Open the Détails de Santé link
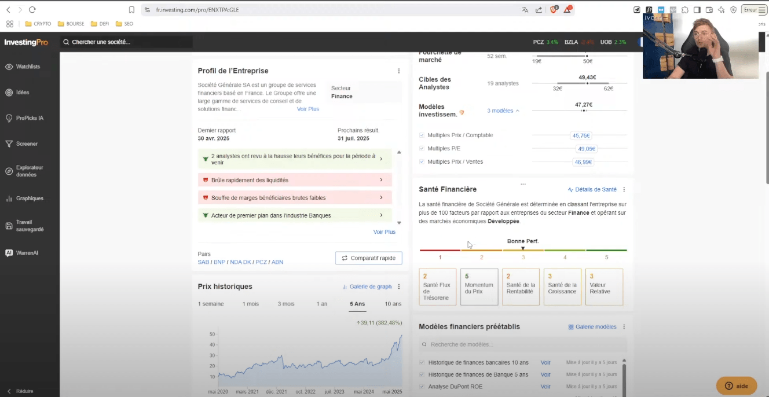 pyautogui.click(x=592, y=189)
